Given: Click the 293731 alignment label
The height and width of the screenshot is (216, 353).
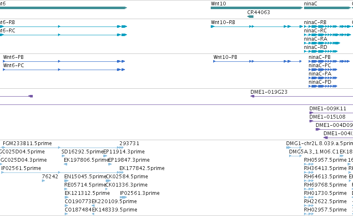Looking at the screenshot, I should click(x=129, y=143).
